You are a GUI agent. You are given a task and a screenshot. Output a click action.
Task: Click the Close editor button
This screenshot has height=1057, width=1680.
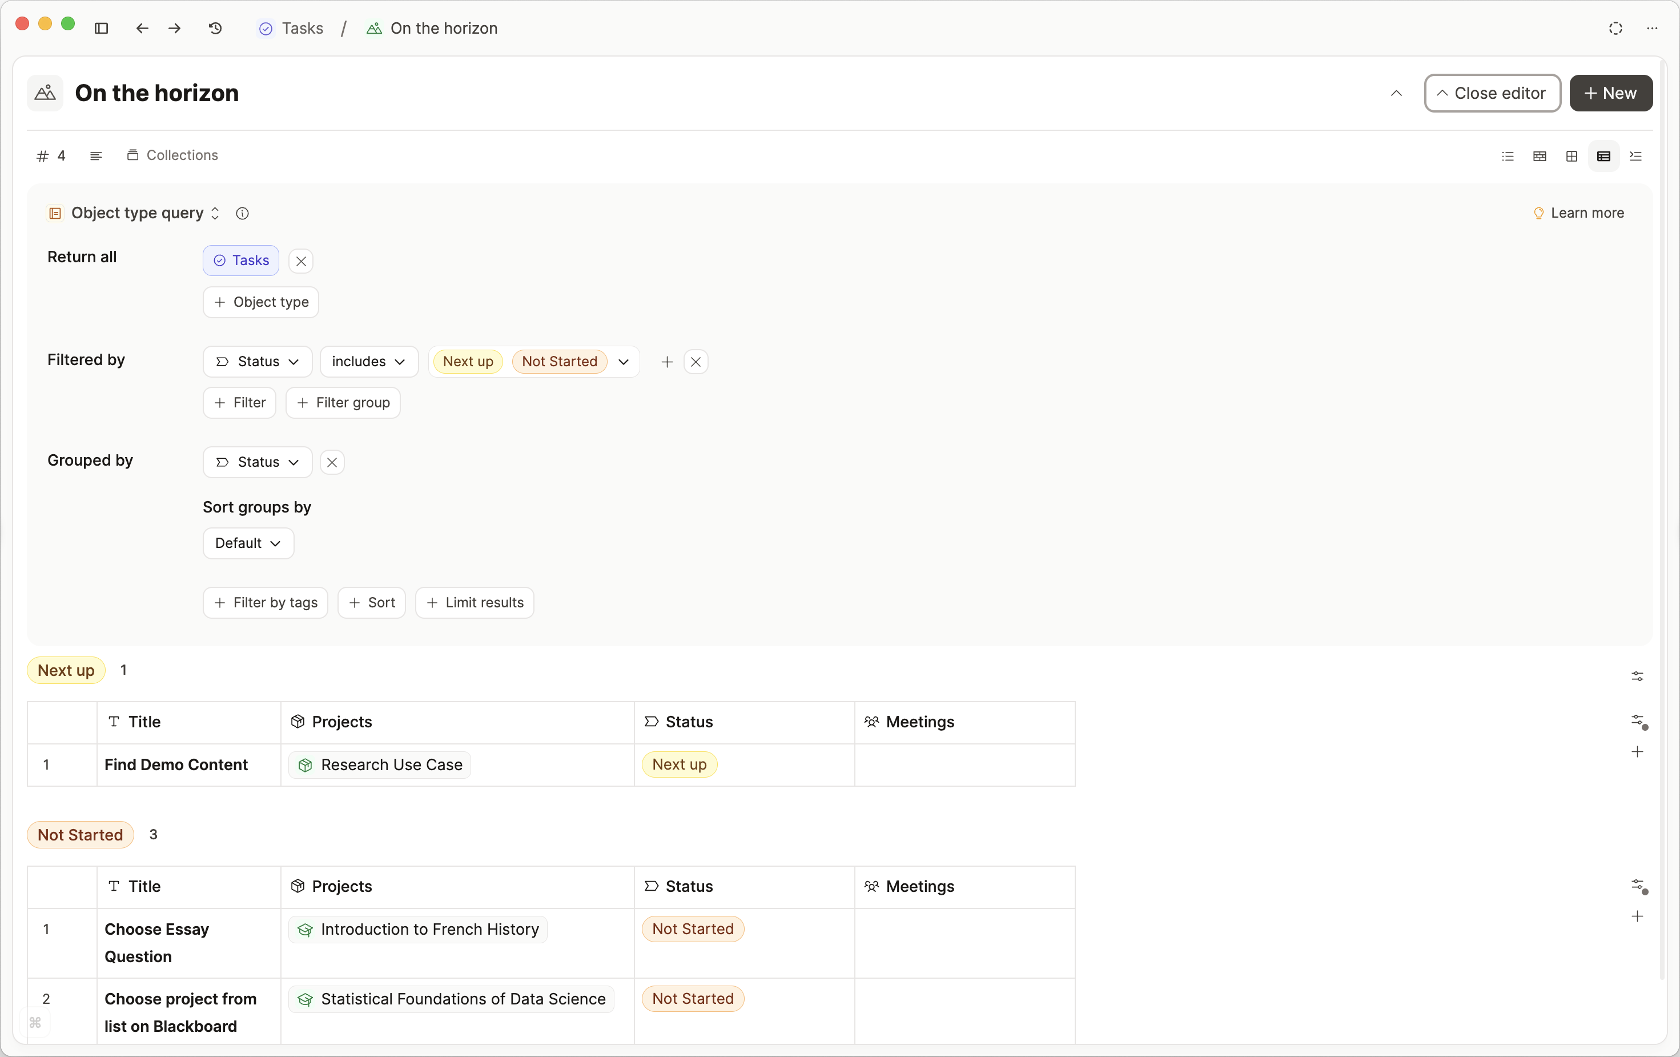pos(1492,93)
